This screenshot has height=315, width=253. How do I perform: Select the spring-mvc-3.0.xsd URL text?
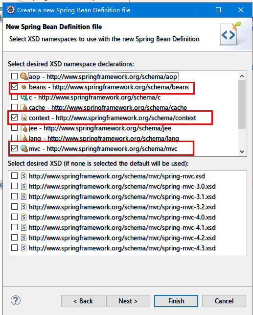tap(122, 187)
